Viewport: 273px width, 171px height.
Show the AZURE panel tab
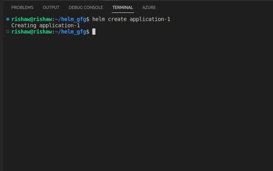[149, 7]
